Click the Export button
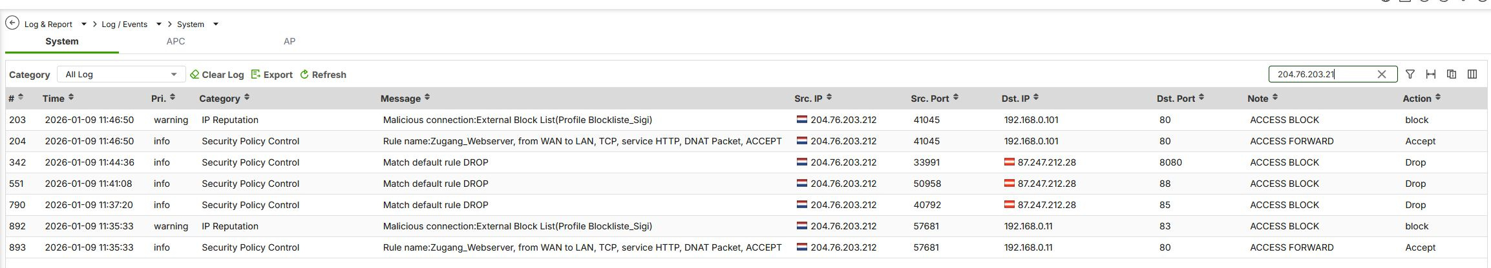1491x268 pixels. (x=272, y=75)
